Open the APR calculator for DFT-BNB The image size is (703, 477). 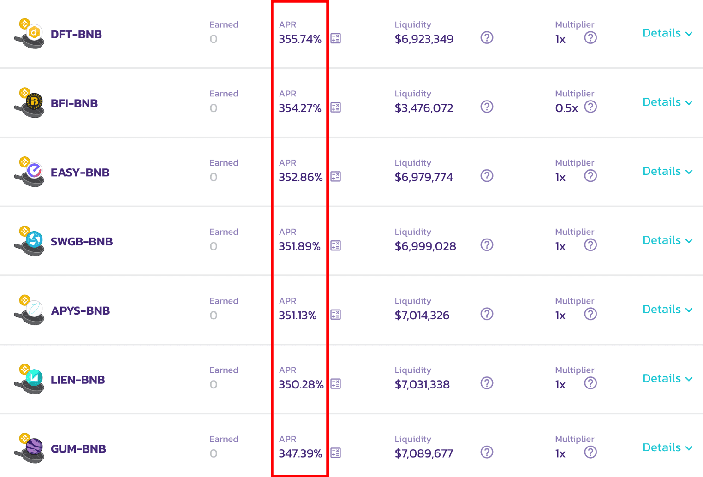(336, 38)
